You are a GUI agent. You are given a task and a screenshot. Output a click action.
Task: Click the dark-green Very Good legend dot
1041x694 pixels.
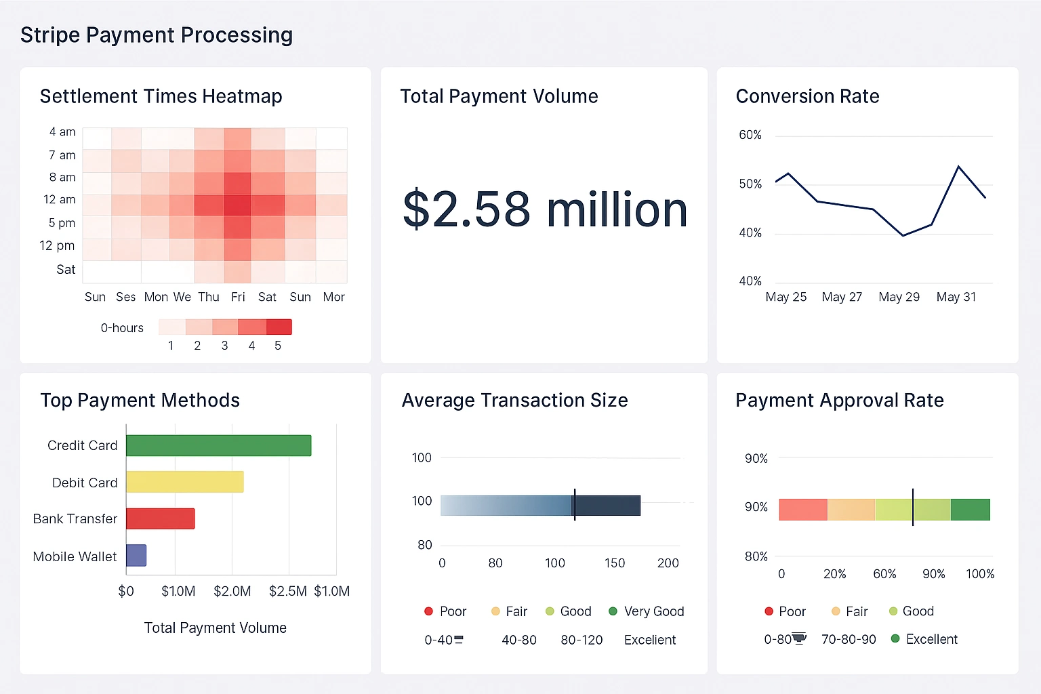(613, 611)
